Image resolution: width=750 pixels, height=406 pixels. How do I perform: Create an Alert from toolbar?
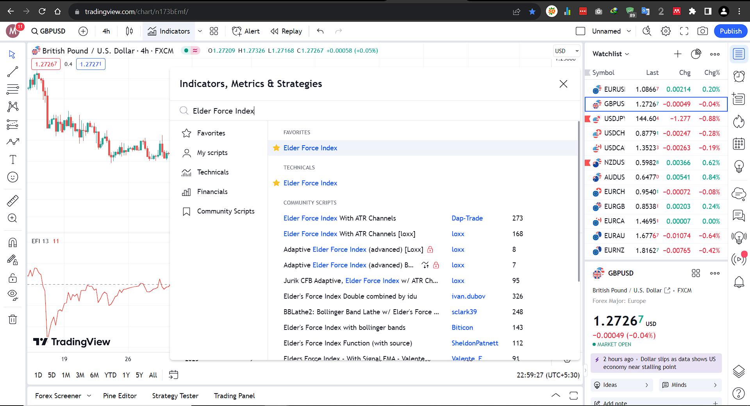[246, 31]
